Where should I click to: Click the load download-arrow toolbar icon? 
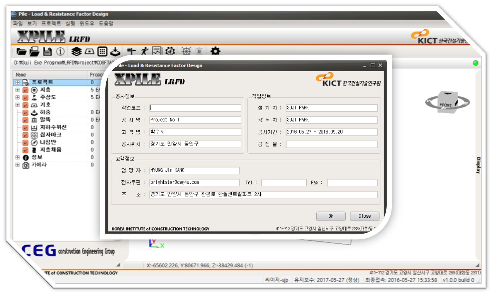pyautogui.click(x=115, y=51)
